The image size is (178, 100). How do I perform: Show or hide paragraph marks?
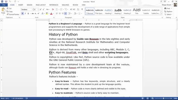(x=82, y=9)
